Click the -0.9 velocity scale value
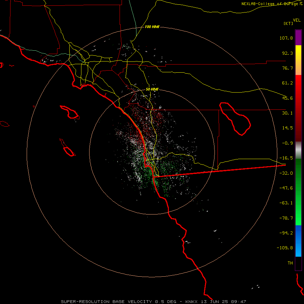Image resolution: width=304 pixels, height=304 pixels. coord(287,143)
